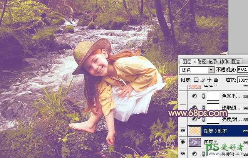Hide the 图层 3 副本 layer

pyautogui.click(x=183, y=131)
